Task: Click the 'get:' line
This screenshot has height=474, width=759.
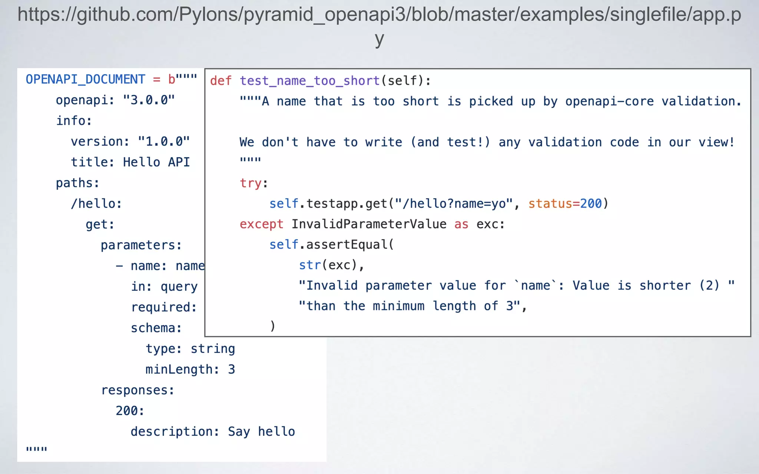Action: point(100,224)
